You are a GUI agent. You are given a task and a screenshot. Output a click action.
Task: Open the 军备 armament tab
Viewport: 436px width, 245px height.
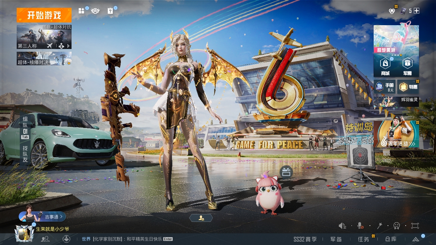pos(336,239)
